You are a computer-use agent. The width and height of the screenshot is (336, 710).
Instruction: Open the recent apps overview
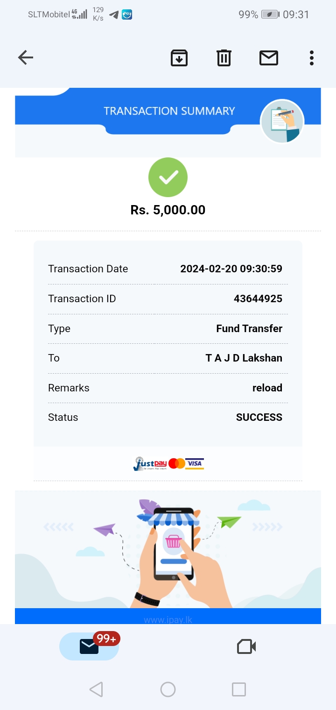tap(238, 689)
